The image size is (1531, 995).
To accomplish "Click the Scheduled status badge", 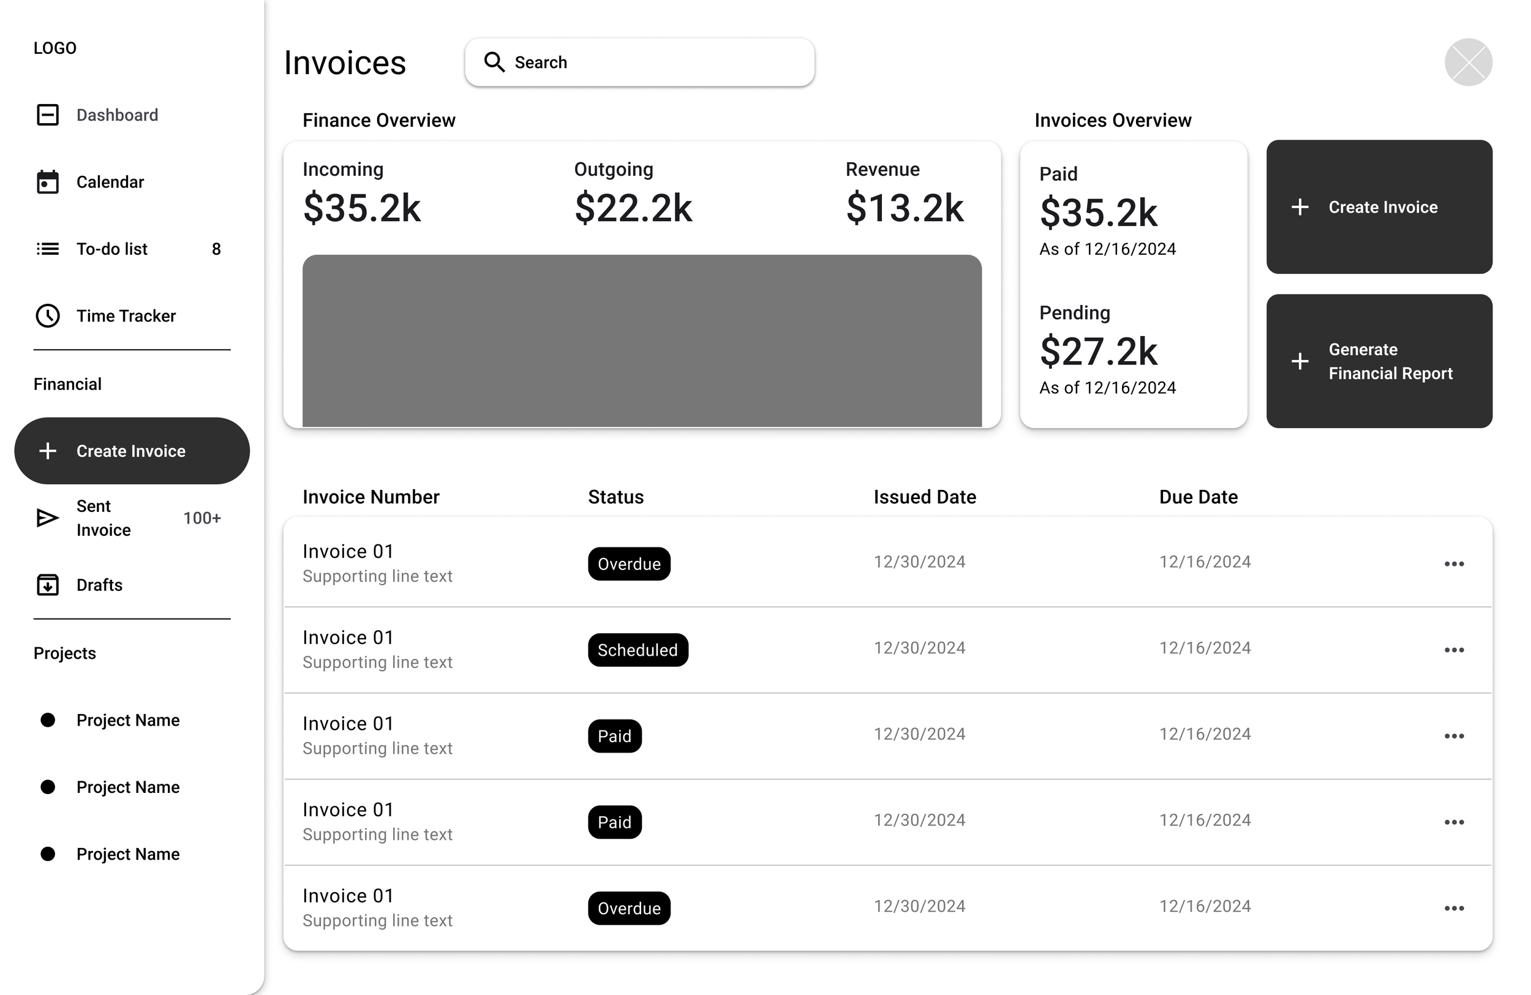I will [x=638, y=650].
